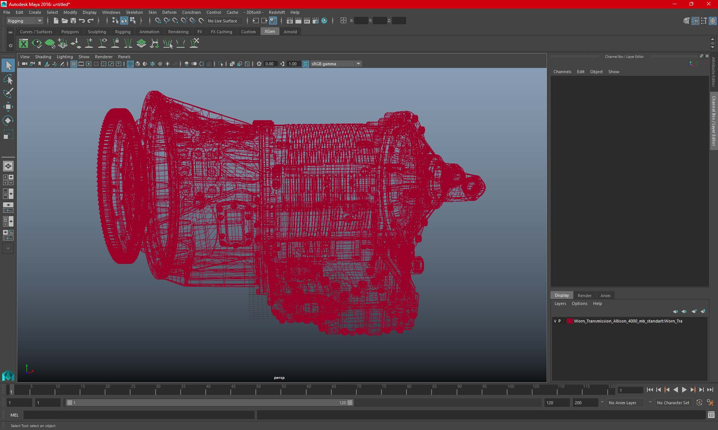
Task: Click the Open scene folder icon
Action: tap(65, 21)
